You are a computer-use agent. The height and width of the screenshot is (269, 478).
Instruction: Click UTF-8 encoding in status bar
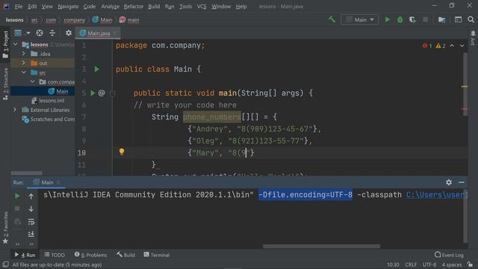click(429, 265)
